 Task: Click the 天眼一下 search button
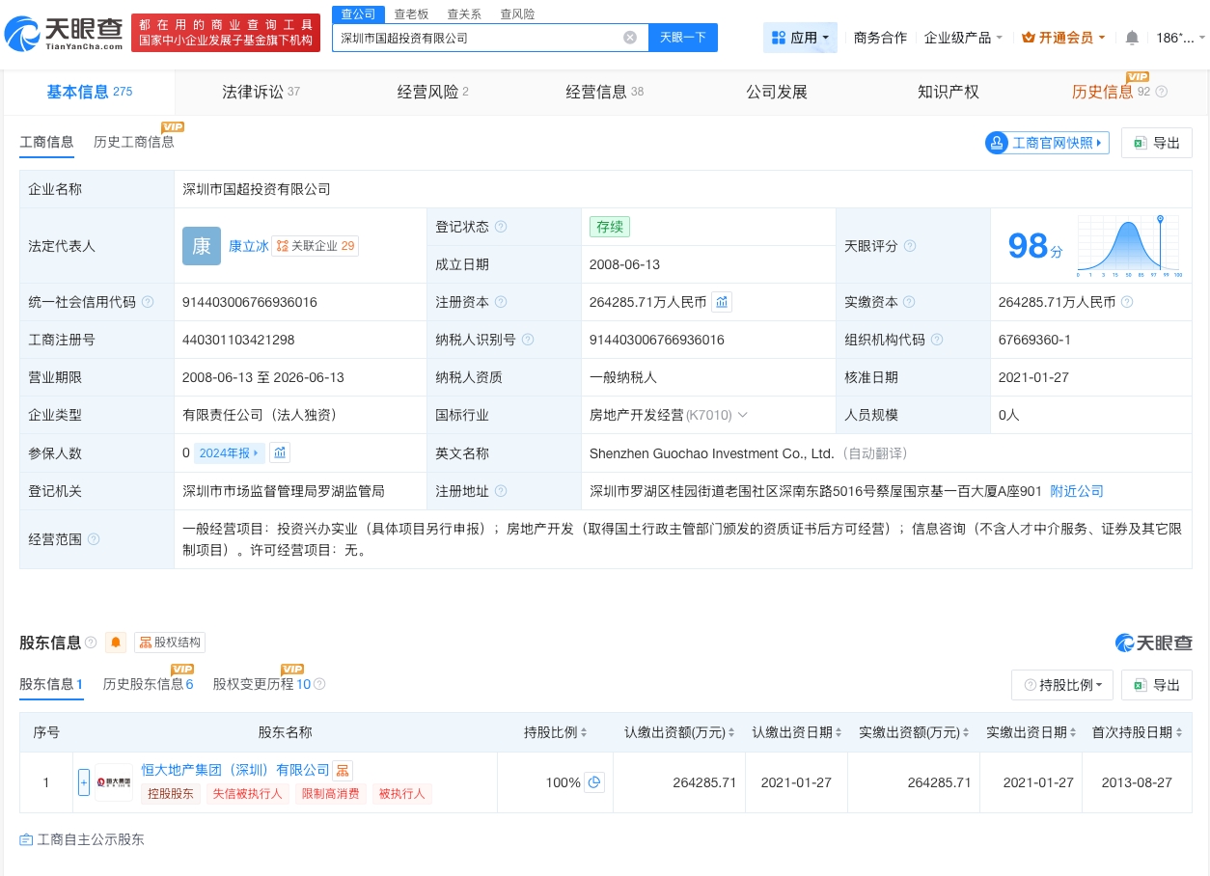683,38
